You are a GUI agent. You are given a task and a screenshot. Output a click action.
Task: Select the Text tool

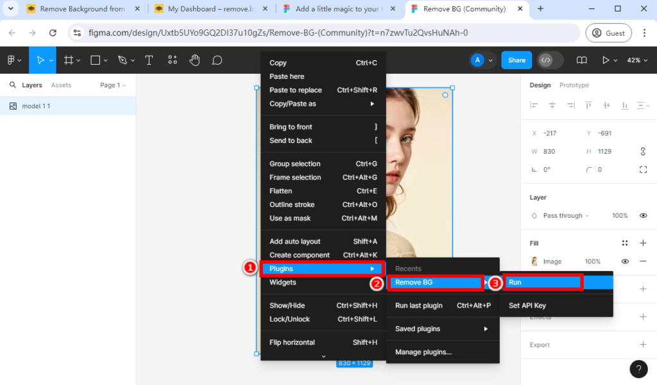(149, 60)
